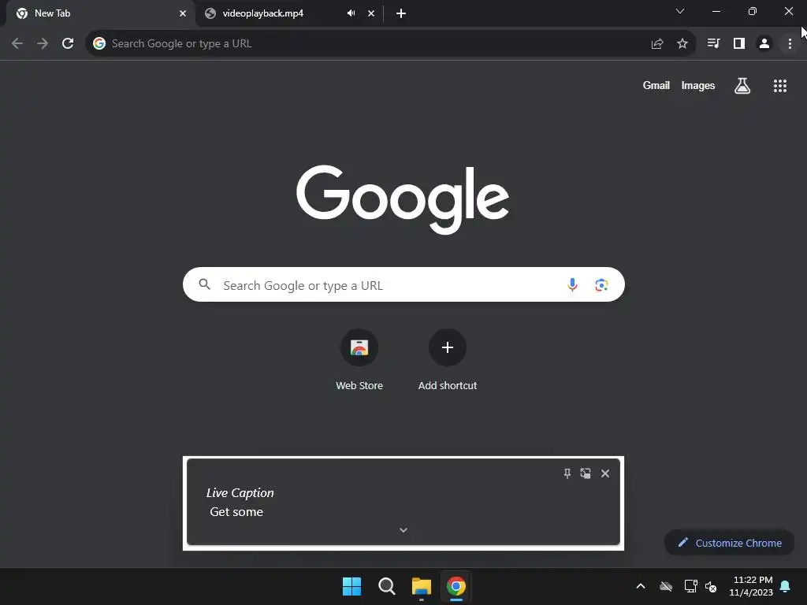Open Customize Chrome

click(x=729, y=543)
